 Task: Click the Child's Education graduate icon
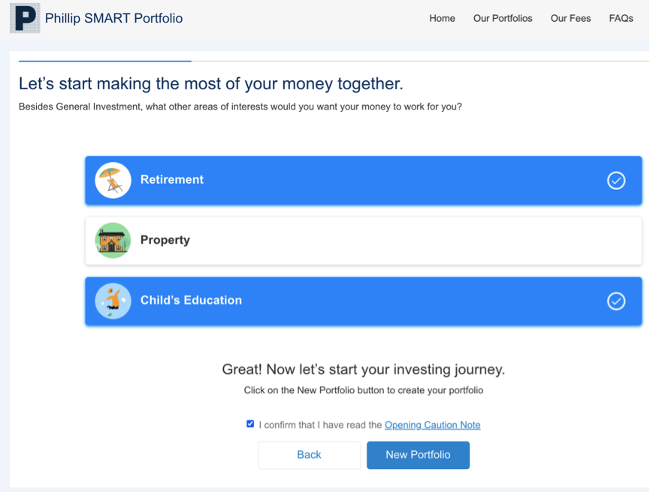pyautogui.click(x=113, y=301)
